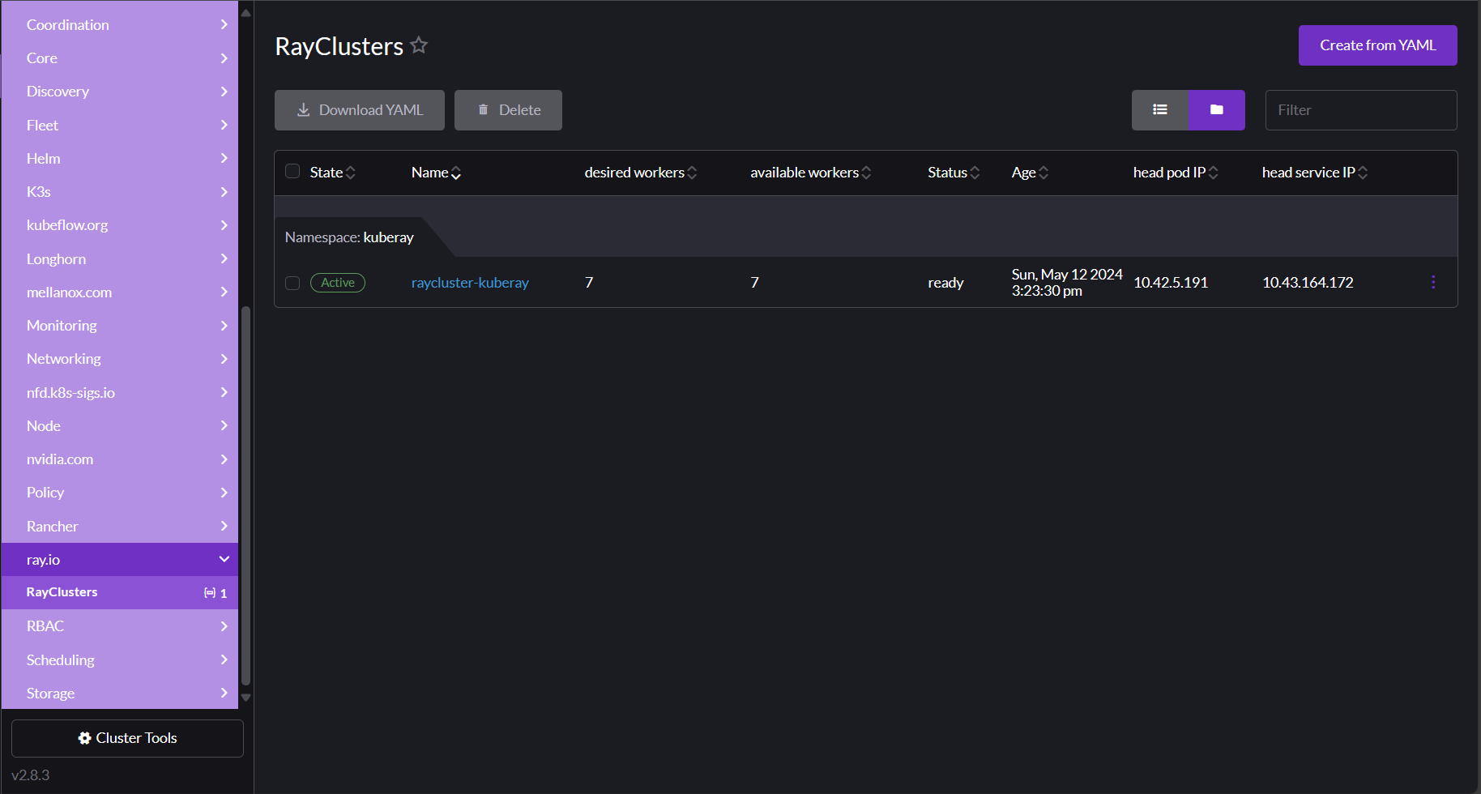This screenshot has width=1481, height=794.
Task: Open row actions menu for raycluster-kuberay
Action: tap(1432, 282)
